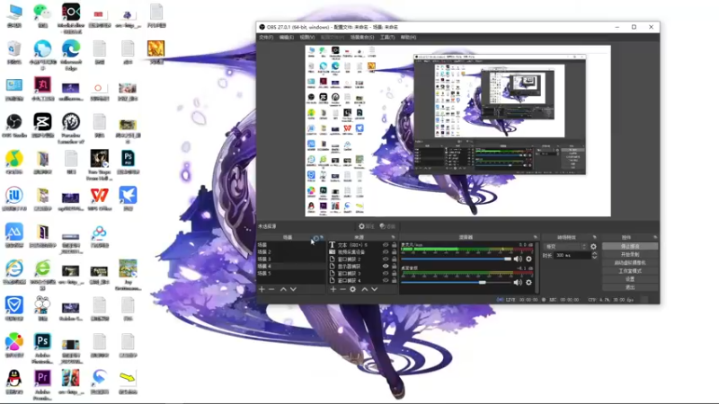Open the 视图(V) menu in OBS
719x404 pixels.
click(307, 37)
